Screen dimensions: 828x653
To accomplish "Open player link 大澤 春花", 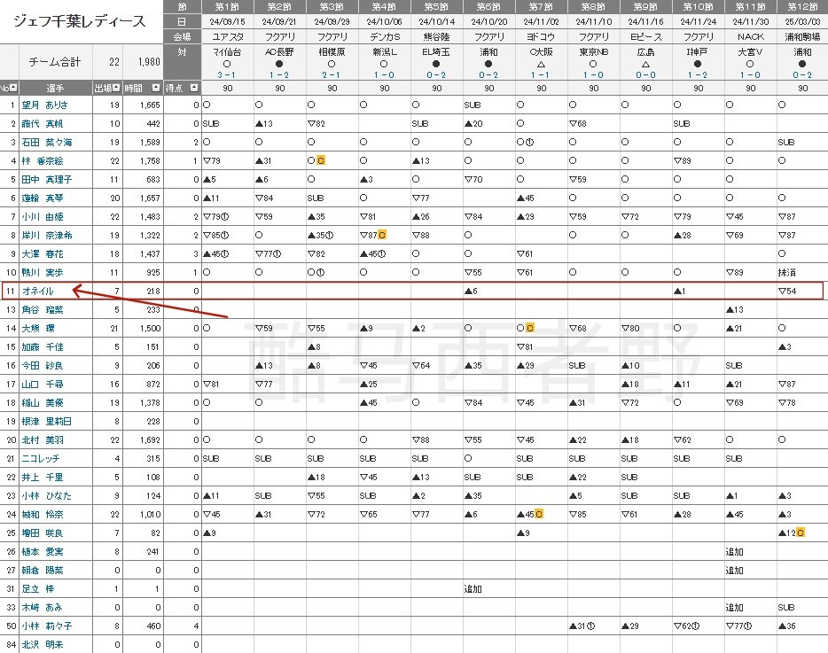I will (43, 254).
